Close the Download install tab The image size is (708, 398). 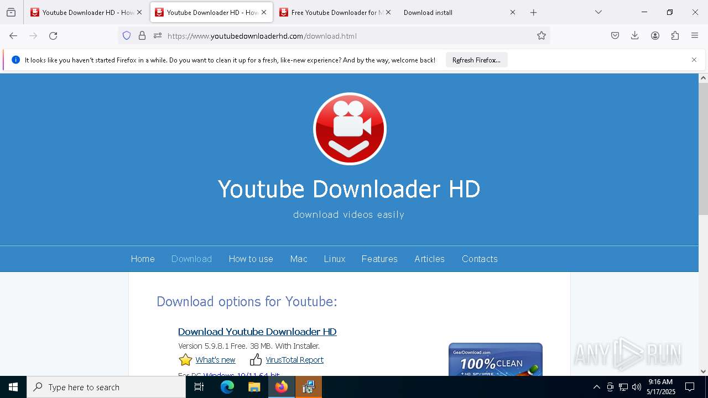[x=513, y=12]
